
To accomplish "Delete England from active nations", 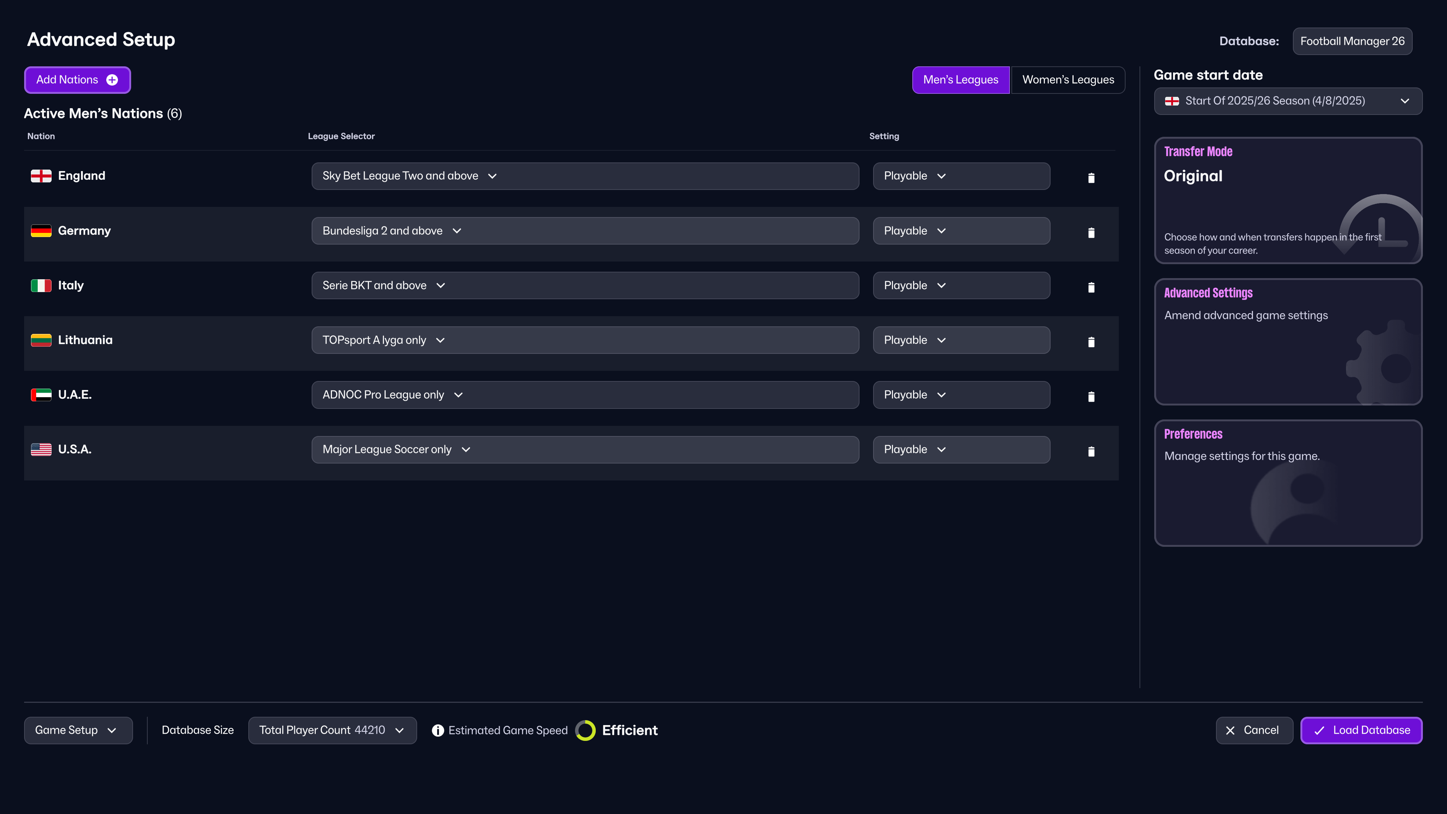I will tap(1091, 178).
